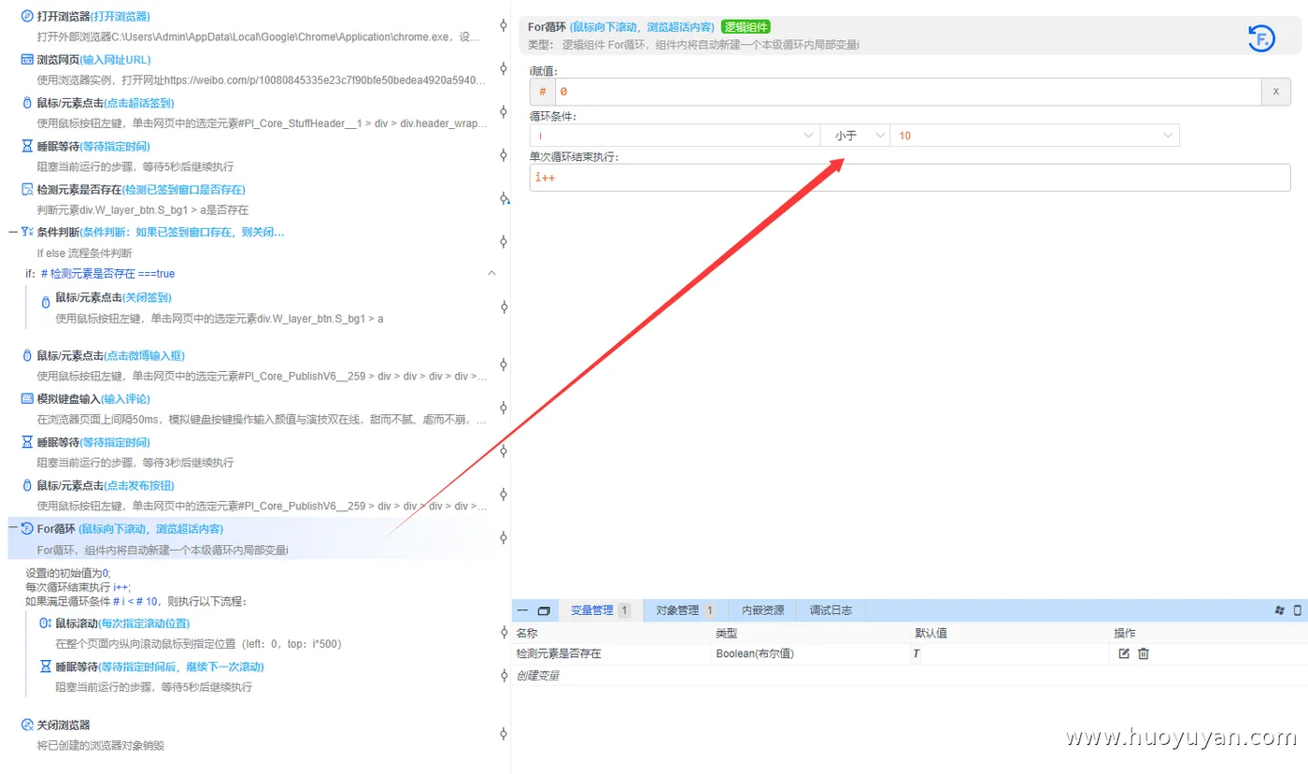Edit the 检测元素是否存在 variable with the pencil icon
Screen dimensions: 1308x774
[1124, 653]
